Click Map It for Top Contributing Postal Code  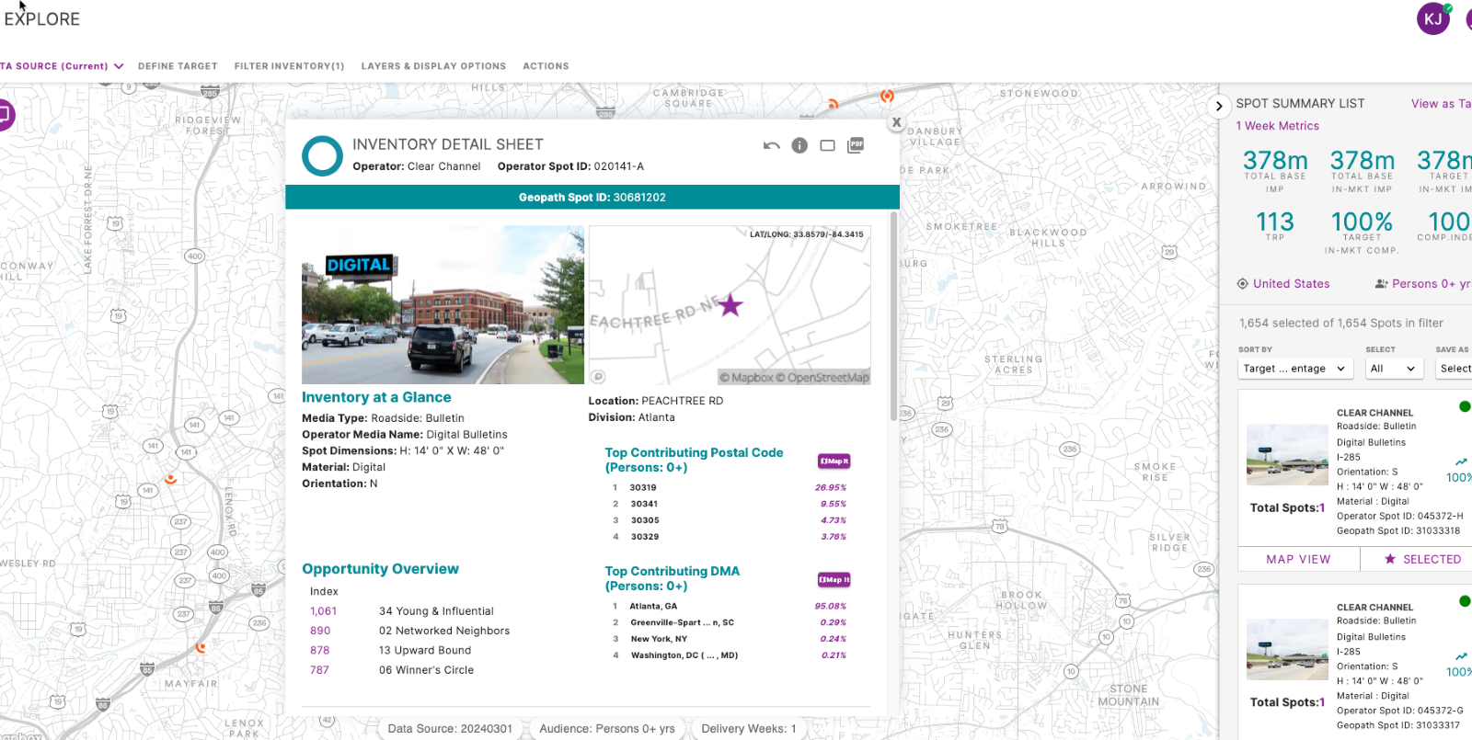[x=834, y=461]
